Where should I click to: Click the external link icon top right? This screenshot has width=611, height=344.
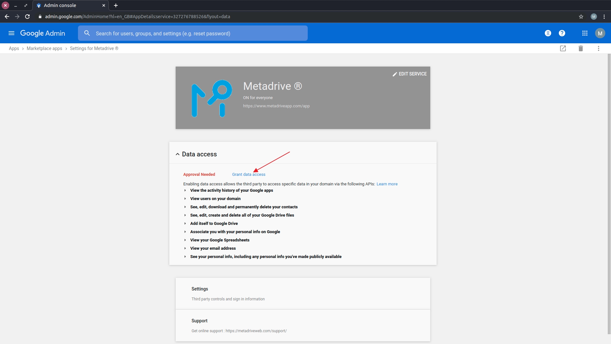coord(563,48)
